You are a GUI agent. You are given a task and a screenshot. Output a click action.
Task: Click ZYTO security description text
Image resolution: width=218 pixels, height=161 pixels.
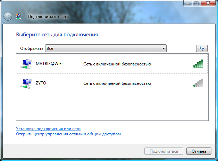(x=117, y=83)
